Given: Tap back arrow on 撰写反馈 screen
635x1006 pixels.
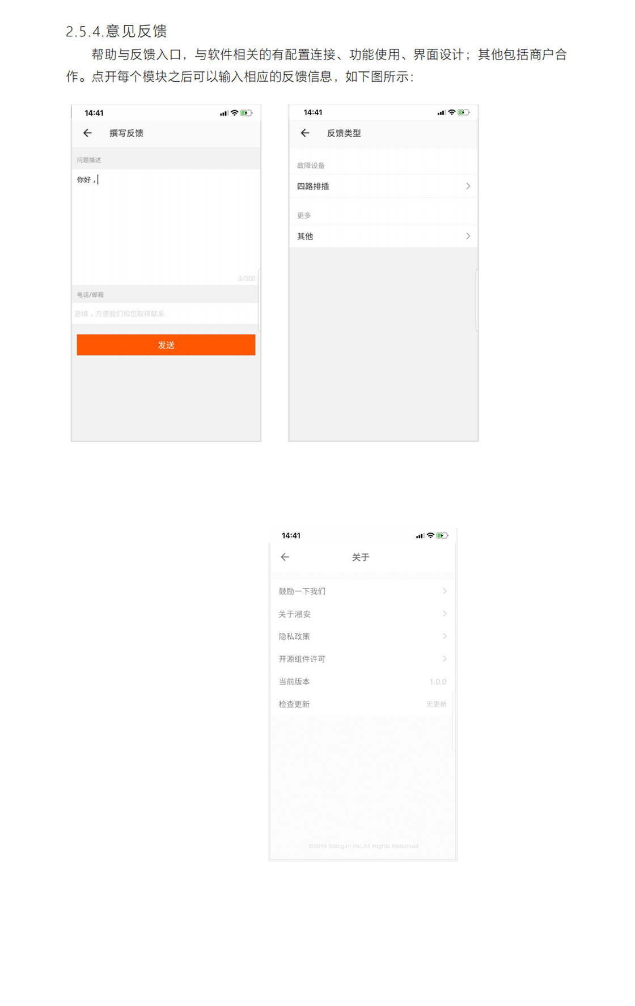Looking at the screenshot, I should [x=87, y=133].
